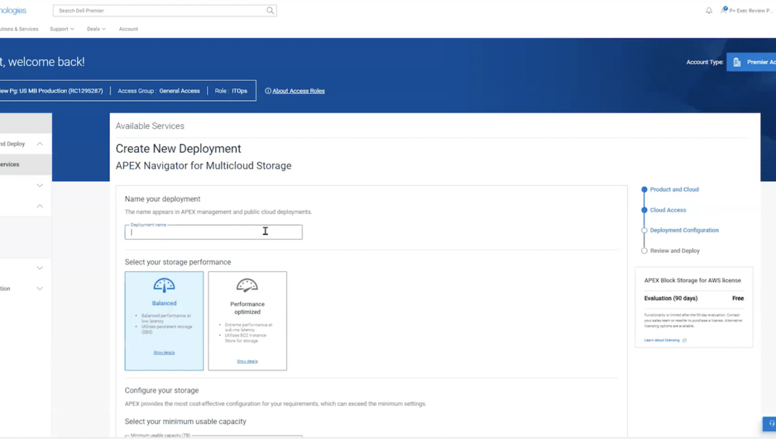
Task: Open the Deals dropdown menu
Action: [x=96, y=29]
